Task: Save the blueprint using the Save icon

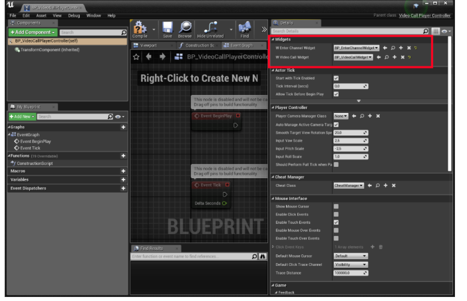Action: (168, 29)
